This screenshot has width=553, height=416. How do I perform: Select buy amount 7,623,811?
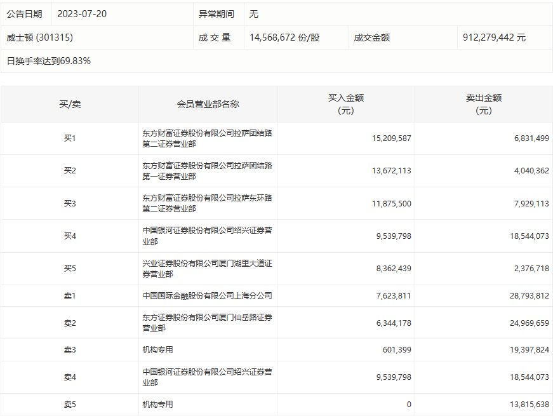click(x=394, y=296)
